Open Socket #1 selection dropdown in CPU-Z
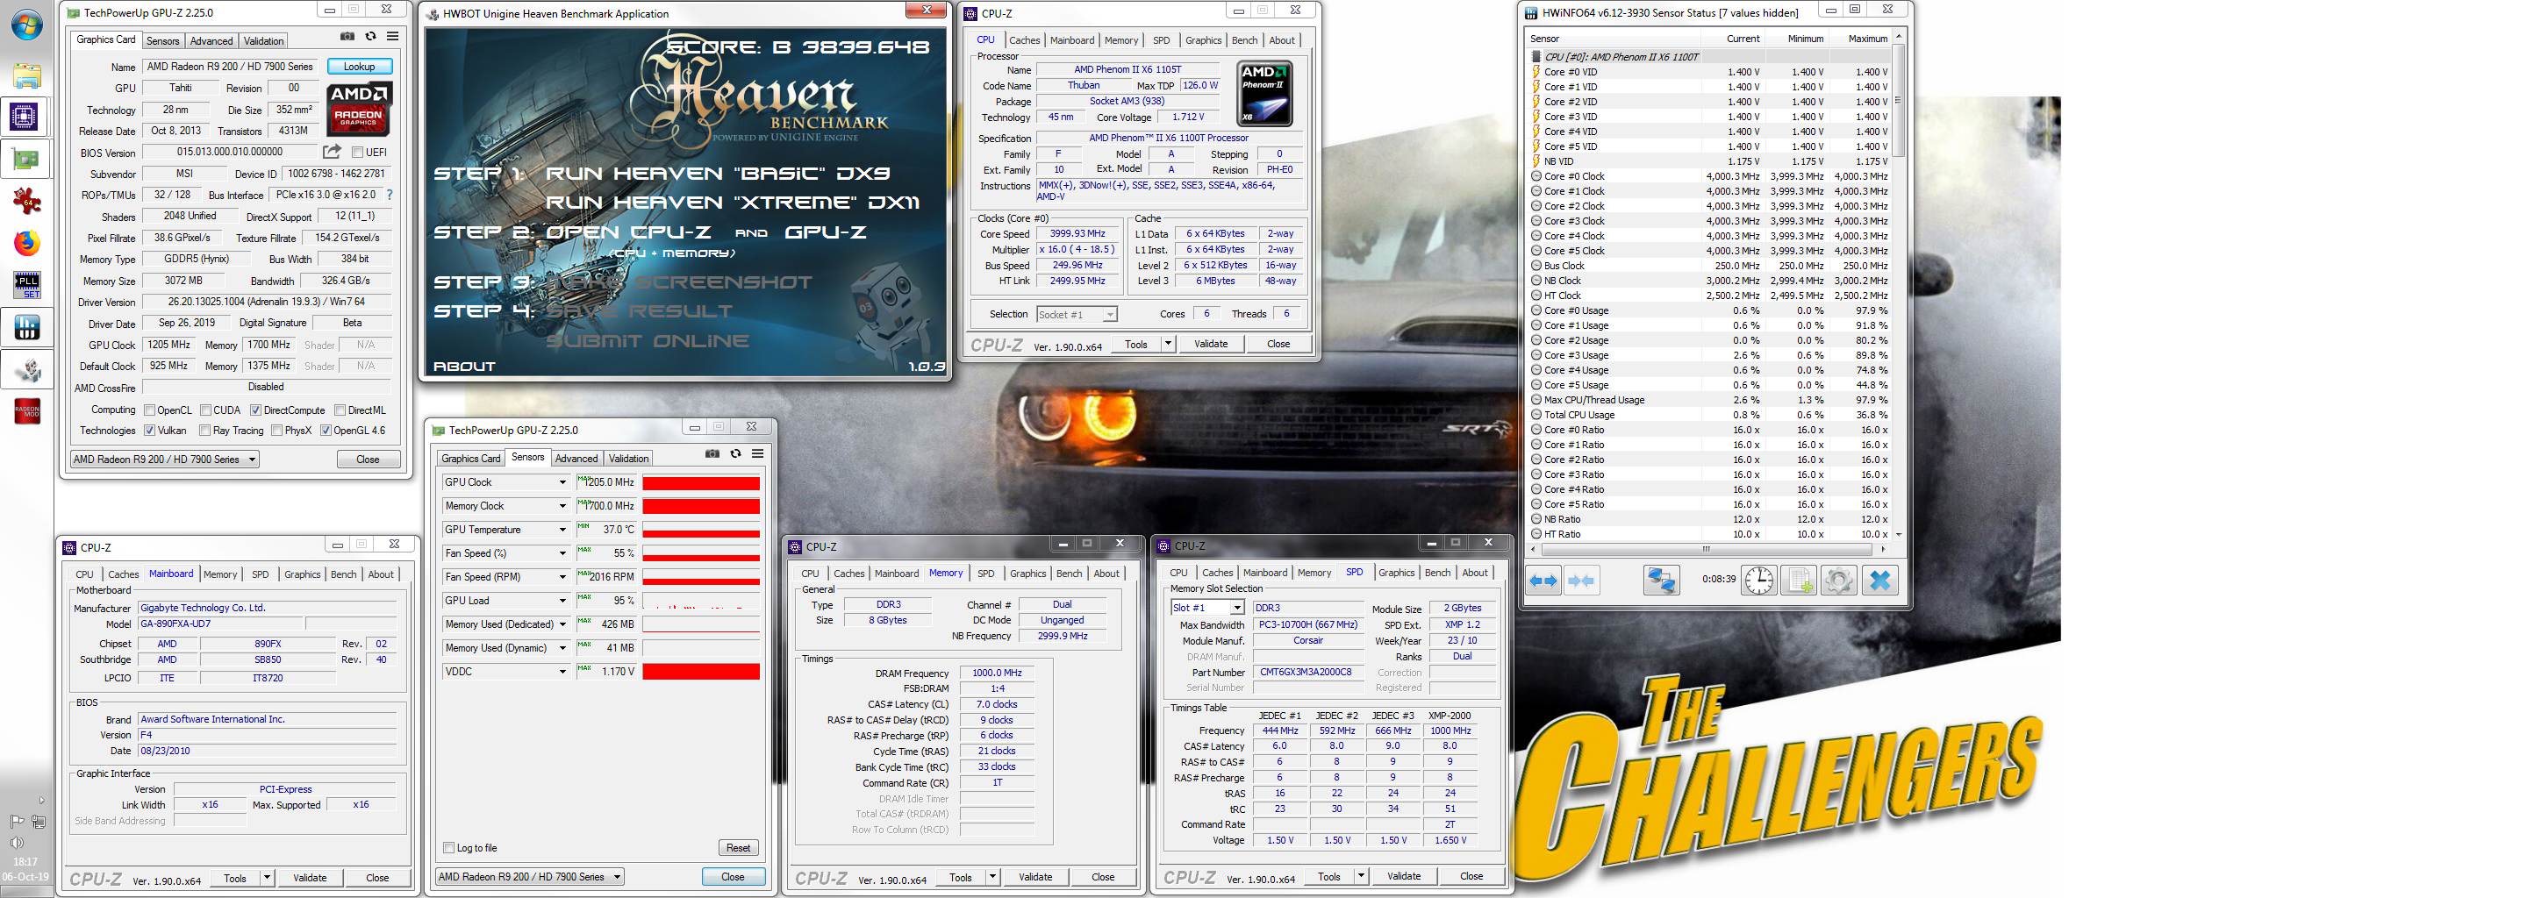2527x898 pixels. [1076, 315]
